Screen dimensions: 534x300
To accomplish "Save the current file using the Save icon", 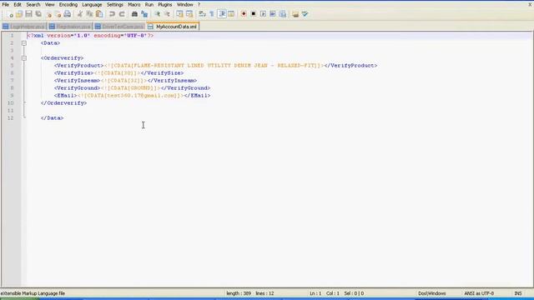I will [28, 14].
